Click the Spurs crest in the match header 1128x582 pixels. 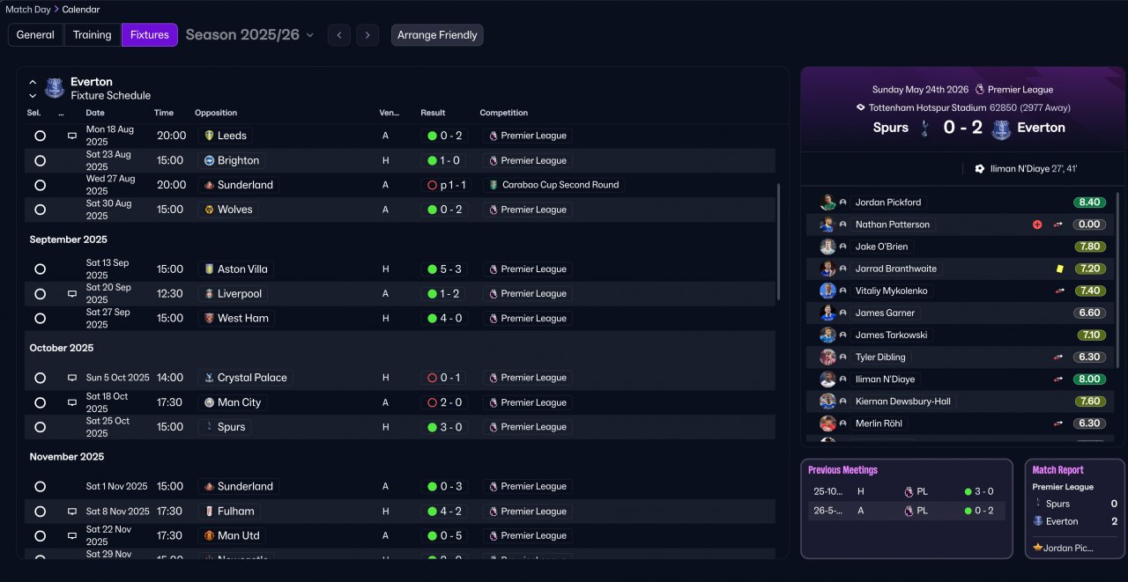coord(924,129)
